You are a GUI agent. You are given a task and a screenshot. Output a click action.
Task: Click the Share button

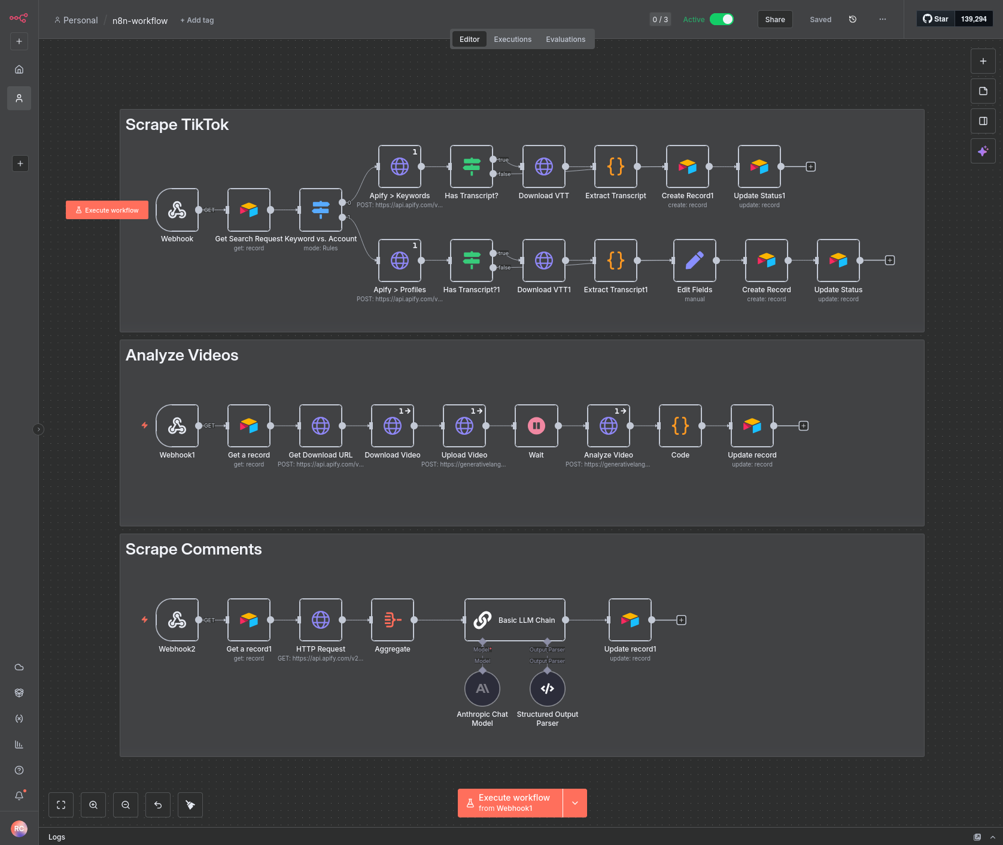pyautogui.click(x=774, y=19)
